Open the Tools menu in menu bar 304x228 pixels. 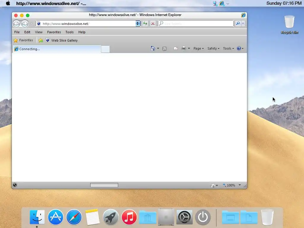(69, 32)
